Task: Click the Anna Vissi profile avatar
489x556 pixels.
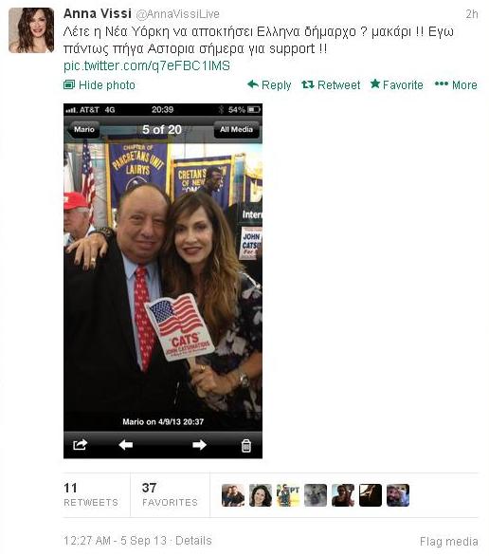Action: (x=31, y=30)
